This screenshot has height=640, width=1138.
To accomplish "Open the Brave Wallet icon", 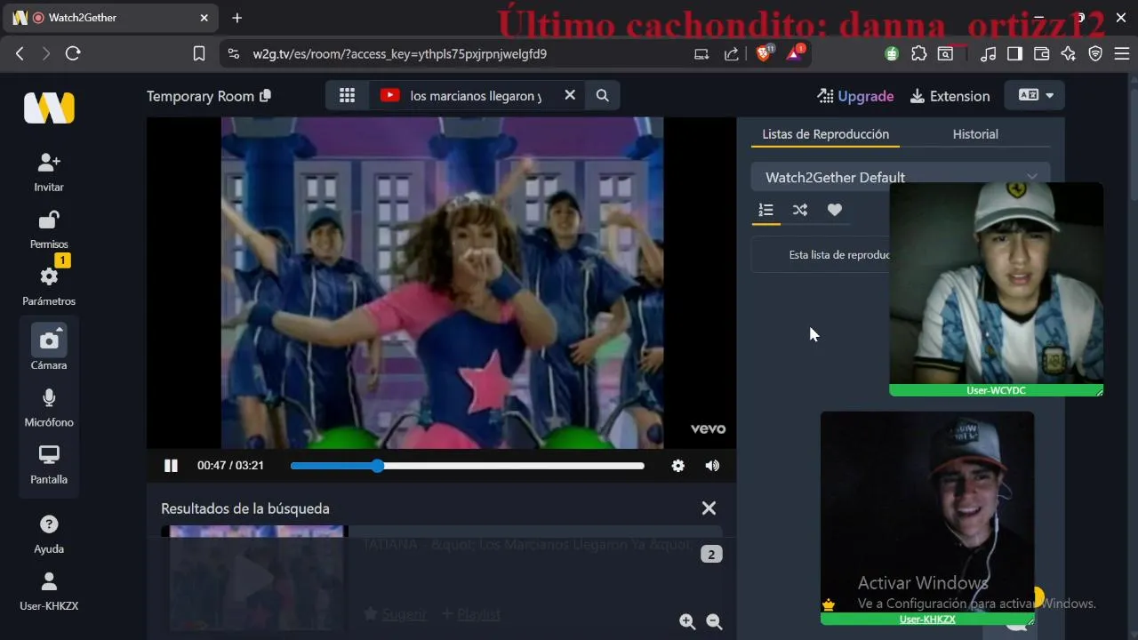I will coord(1041,53).
